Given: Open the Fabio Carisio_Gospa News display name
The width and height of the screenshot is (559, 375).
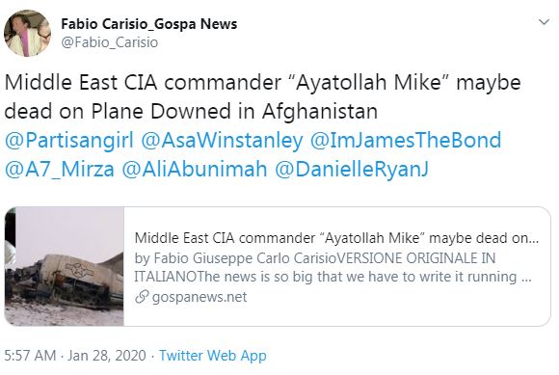Looking at the screenshot, I should [149, 24].
